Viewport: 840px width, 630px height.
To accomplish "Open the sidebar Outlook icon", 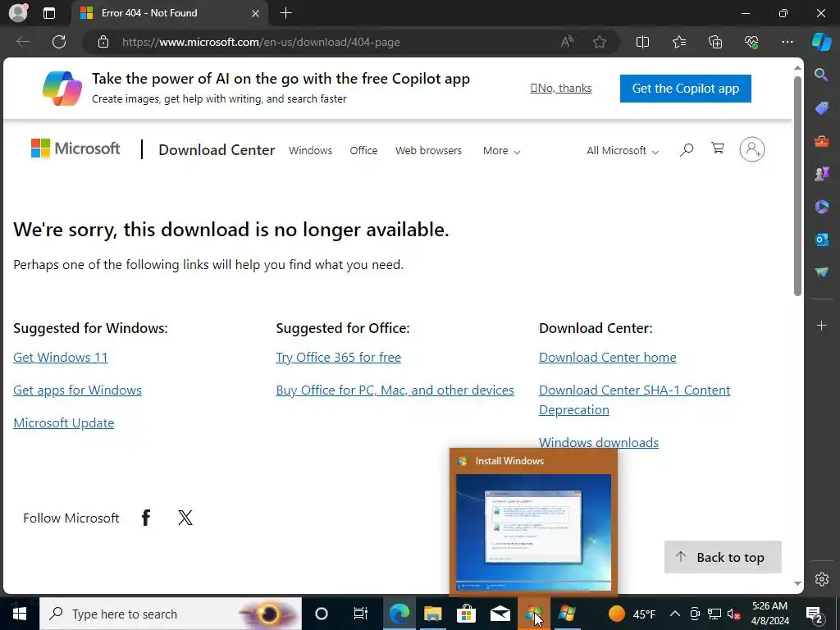I will tap(821, 239).
